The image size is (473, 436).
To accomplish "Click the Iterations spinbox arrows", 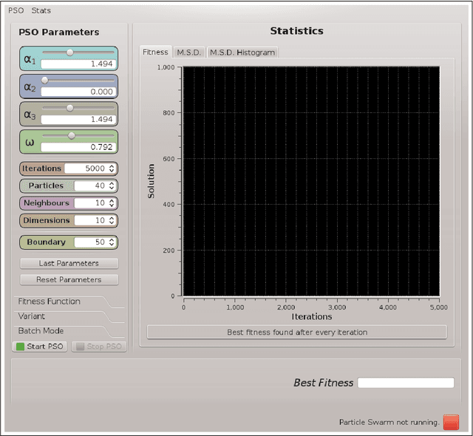I will (x=112, y=168).
